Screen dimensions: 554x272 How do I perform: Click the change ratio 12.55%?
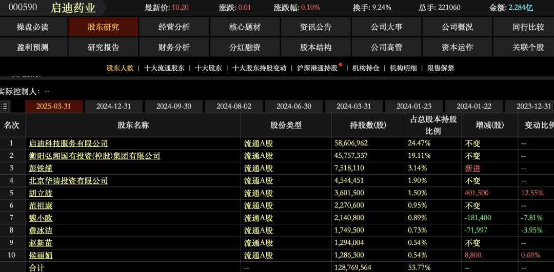coord(532,193)
